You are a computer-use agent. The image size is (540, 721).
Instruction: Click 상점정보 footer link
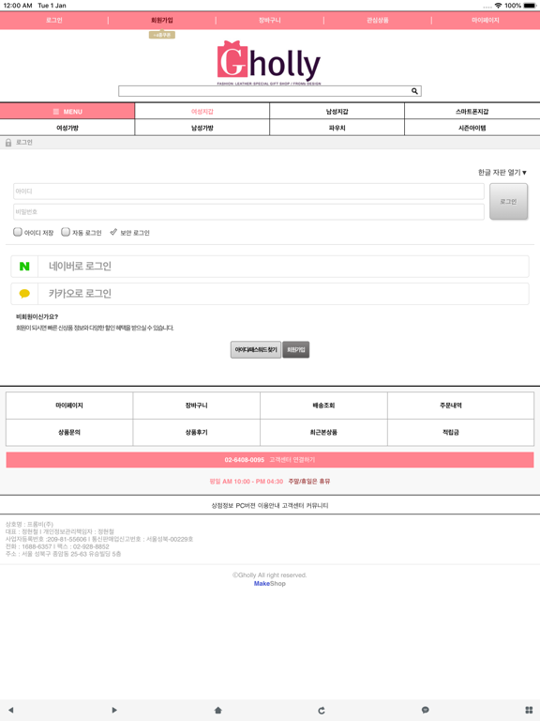pos(222,505)
